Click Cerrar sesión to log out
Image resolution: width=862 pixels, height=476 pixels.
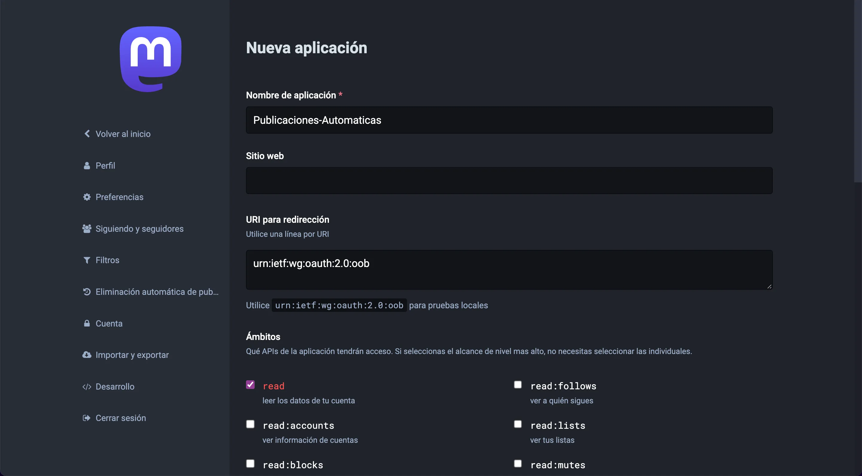[x=120, y=418]
